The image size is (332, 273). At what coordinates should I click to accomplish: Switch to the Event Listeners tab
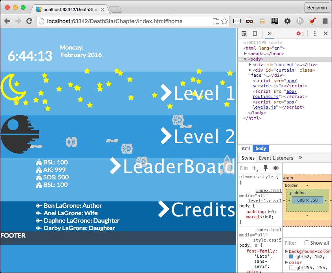click(275, 158)
